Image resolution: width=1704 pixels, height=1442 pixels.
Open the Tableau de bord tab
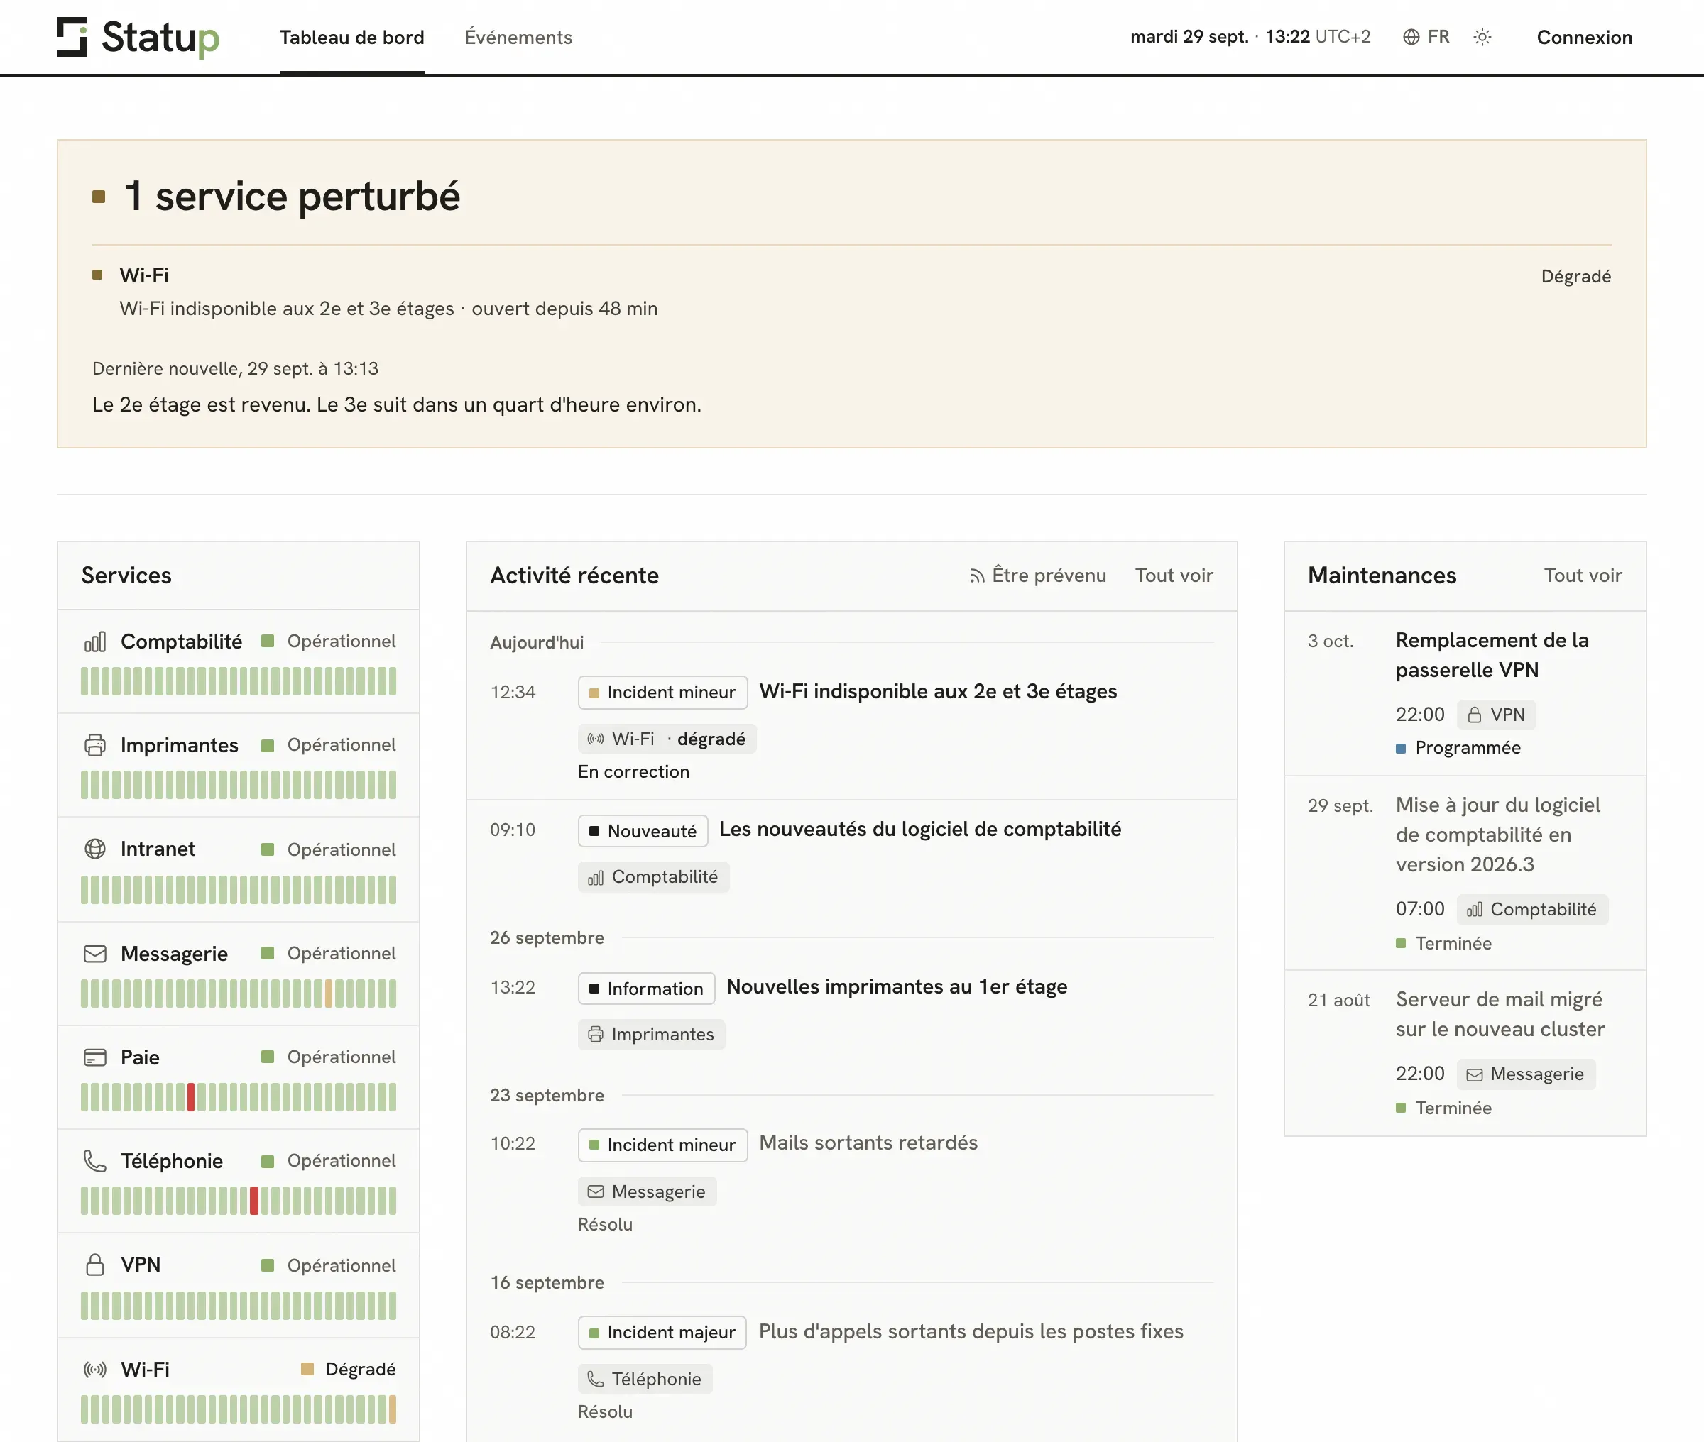pos(351,38)
